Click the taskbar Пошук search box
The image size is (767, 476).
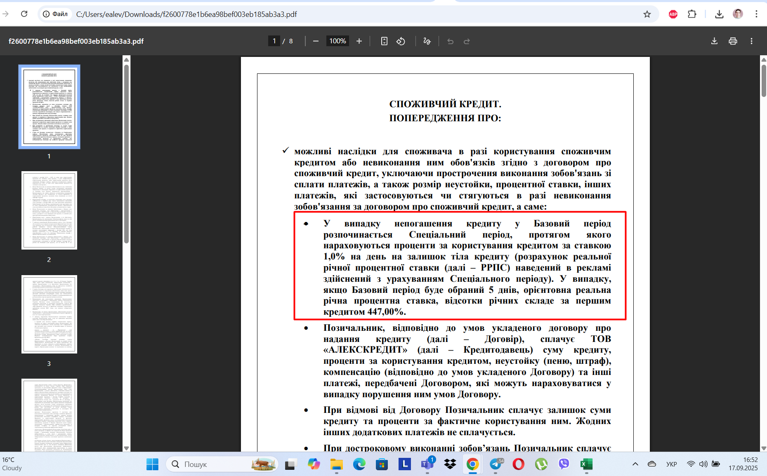point(222,464)
